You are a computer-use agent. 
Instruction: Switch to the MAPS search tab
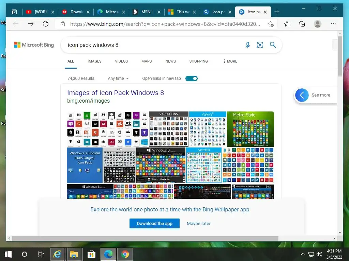click(147, 61)
